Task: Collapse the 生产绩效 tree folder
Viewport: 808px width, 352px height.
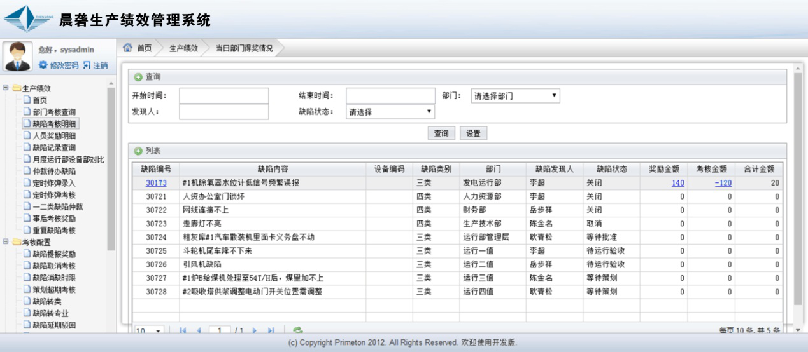Action: click(x=6, y=88)
